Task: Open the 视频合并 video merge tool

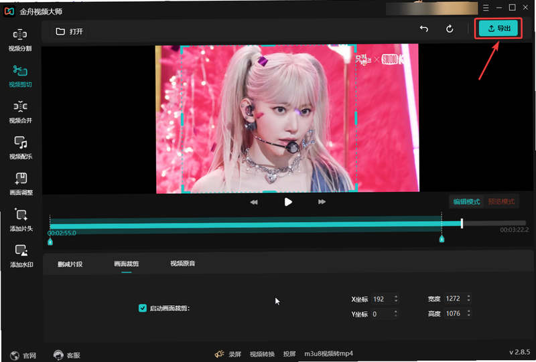Action: [20, 112]
